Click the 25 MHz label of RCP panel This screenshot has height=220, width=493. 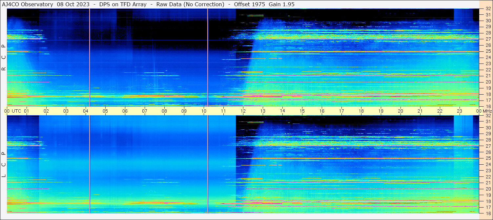point(488,51)
